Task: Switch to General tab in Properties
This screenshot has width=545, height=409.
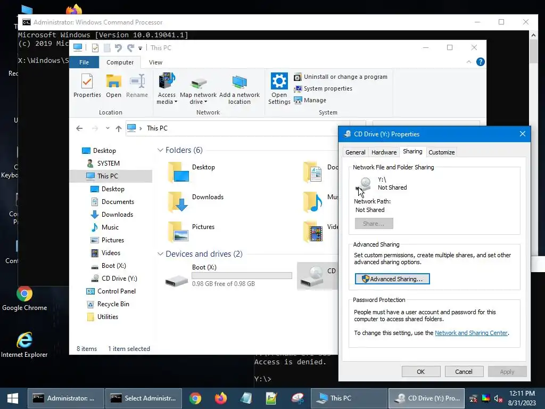Action: point(355,152)
